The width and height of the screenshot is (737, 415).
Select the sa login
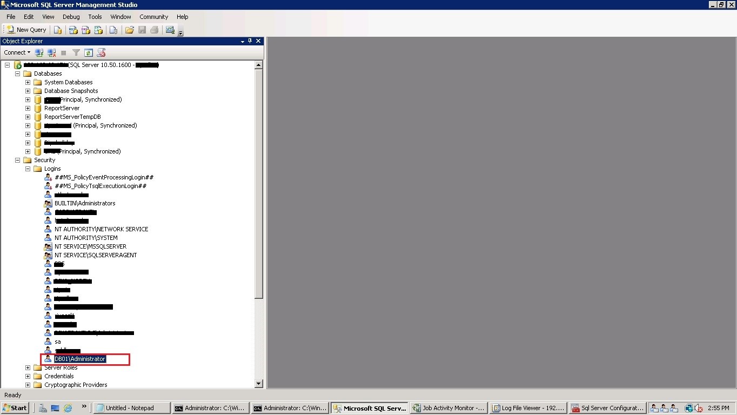click(58, 342)
